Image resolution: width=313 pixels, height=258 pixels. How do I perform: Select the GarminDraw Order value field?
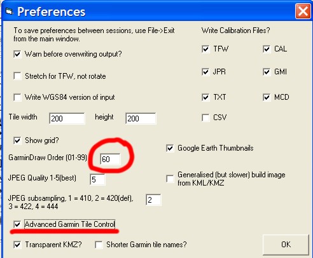coord(110,159)
